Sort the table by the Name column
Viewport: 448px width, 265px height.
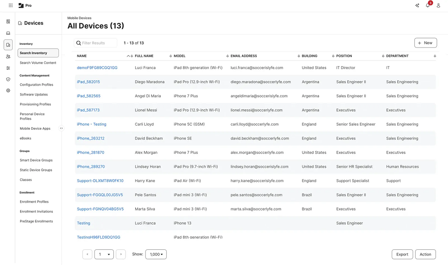coord(82,56)
